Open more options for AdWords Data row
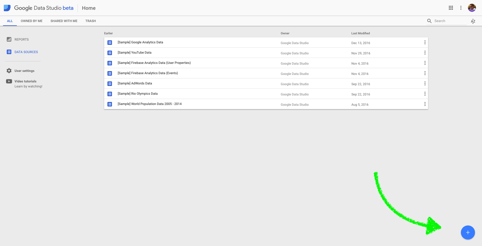482x246 pixels. (x=425, y=83)
